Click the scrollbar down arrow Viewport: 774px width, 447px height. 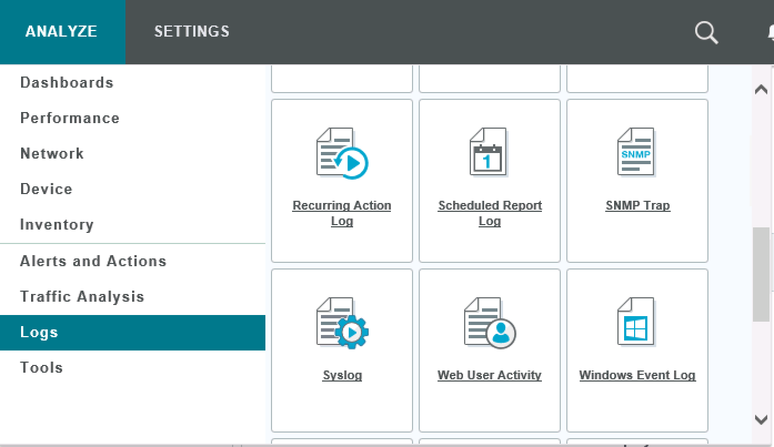pos(761,420)
